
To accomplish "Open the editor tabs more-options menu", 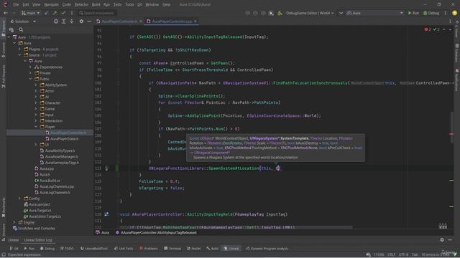I will point(451,21).
